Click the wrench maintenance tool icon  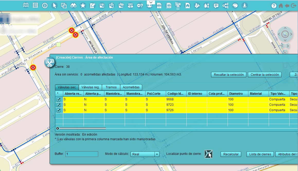(x=197, y=5)
